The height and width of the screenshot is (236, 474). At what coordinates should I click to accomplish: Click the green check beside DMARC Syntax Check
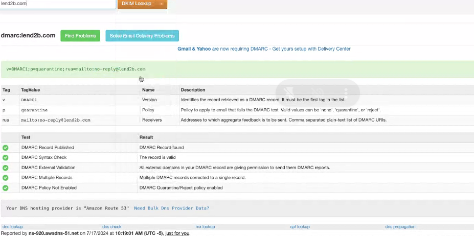click(x=6, y=157)
